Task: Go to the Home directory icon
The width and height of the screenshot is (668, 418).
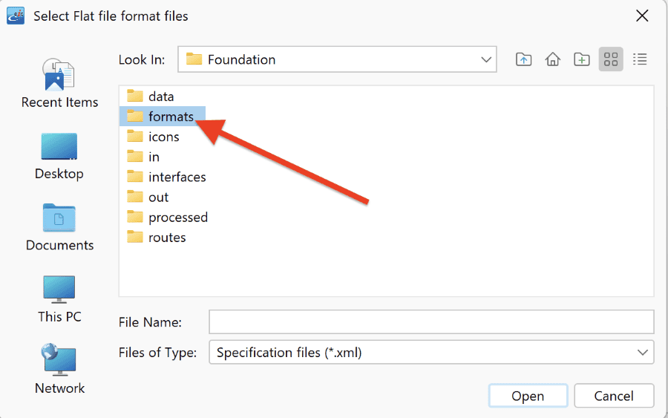Action: (x=552, y=59)
